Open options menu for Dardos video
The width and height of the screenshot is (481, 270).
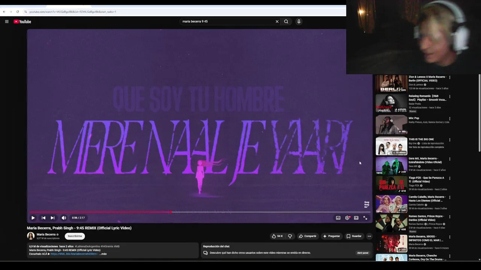pos(450,217)
